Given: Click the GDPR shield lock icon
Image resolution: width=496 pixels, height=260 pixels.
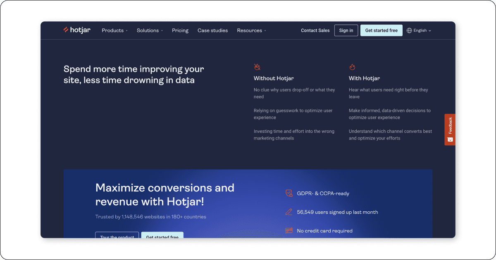Looking at the screenshot, I should pyautogui.click(x=289, y=193).
